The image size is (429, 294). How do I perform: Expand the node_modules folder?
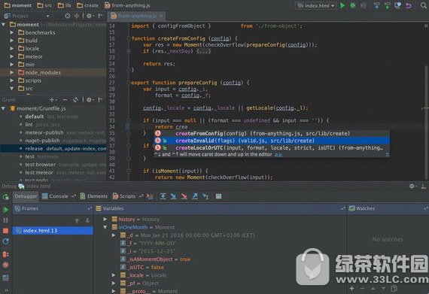(x=12, y=72)
